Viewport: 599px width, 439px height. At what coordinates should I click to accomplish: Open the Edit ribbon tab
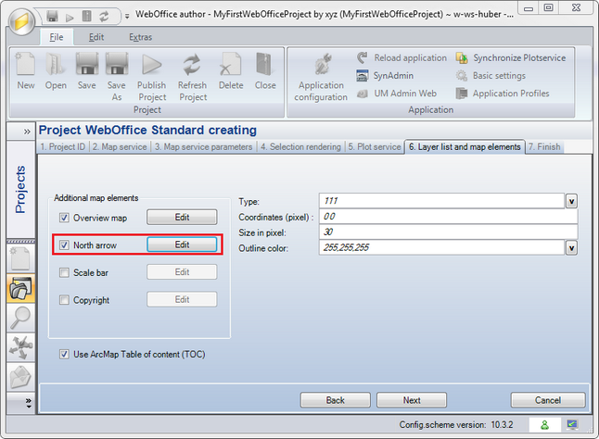[x=96, y=37]
